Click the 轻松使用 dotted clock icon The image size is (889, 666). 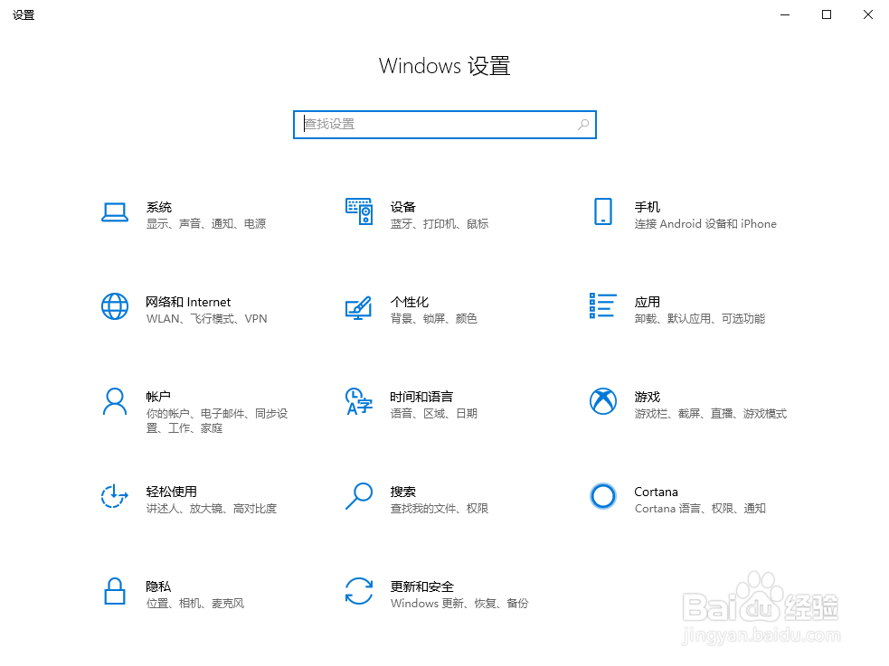coord(115,496)
